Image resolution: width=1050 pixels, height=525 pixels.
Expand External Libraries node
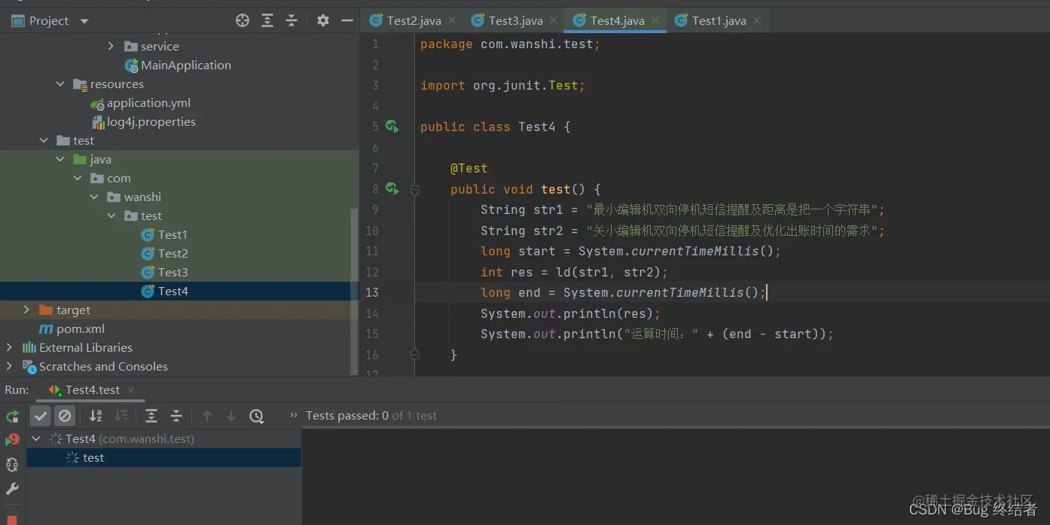9,347
